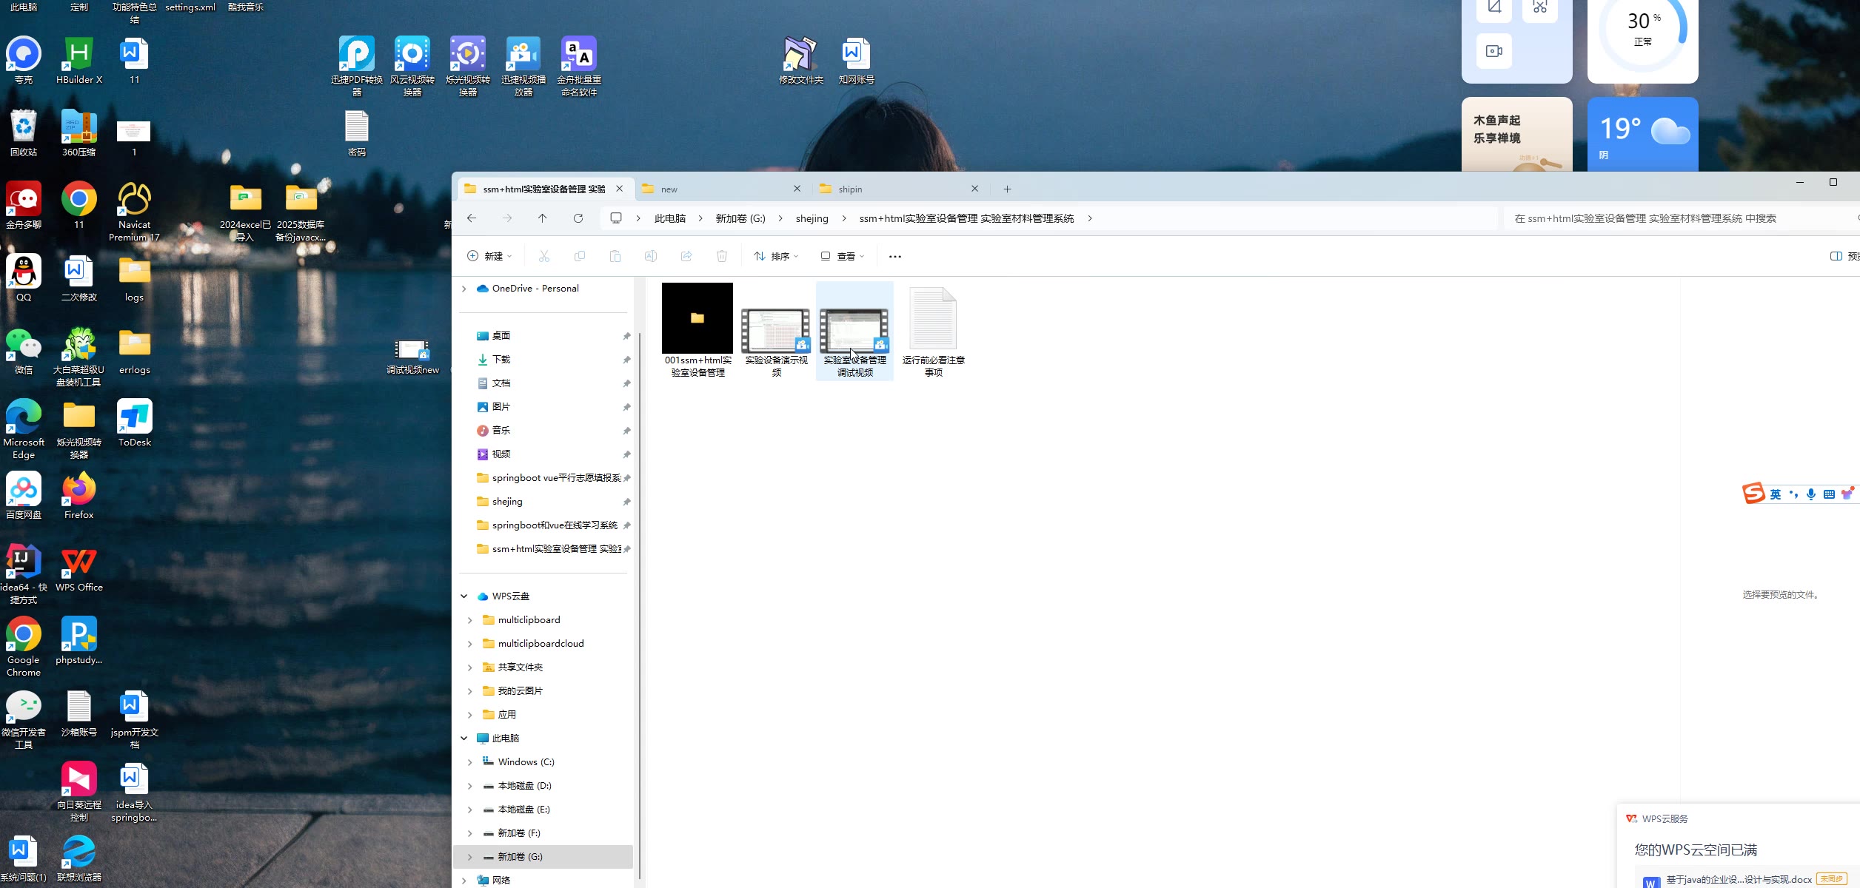Open the 排序 sort dropdown
The height and width of the screenshot is (888, 1860).
click(x=776, y=256)
